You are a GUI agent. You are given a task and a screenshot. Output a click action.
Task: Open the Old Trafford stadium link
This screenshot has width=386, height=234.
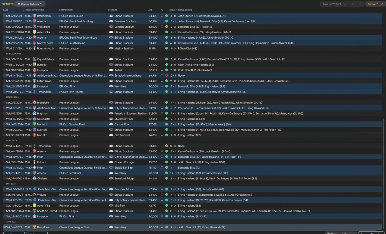122,135
